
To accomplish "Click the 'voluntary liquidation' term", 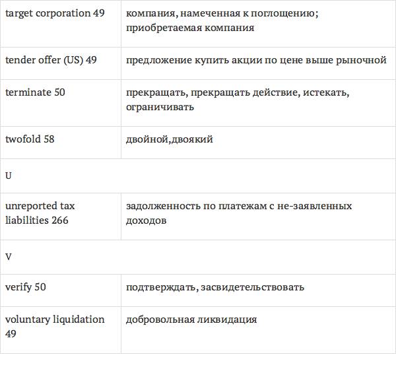I will click(x=54, y=319).
